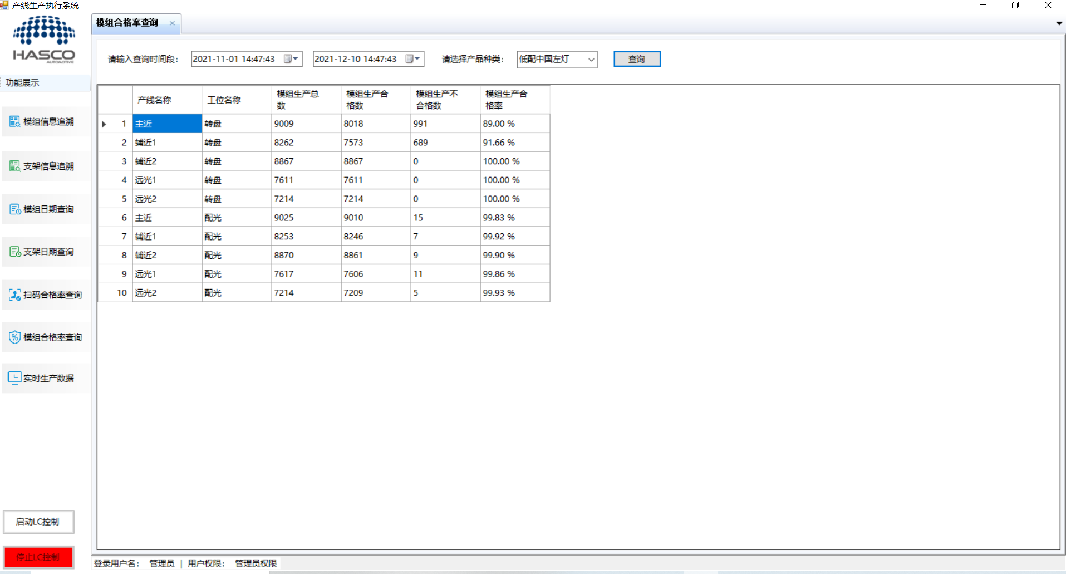Open the end date calendar dropdown

pyautogui.click(x=413, y=59)
